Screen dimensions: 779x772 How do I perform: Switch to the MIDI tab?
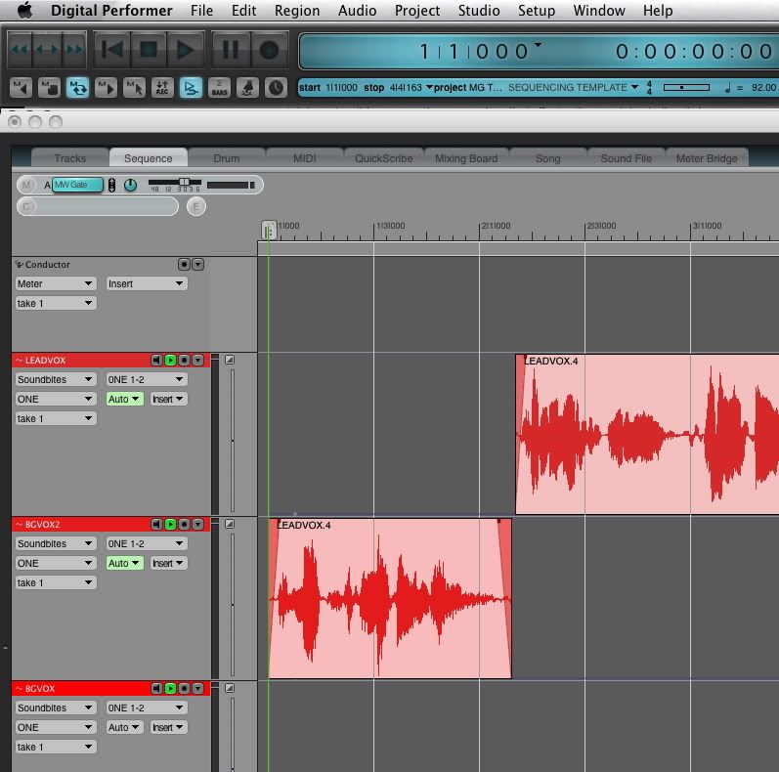click(305, 158)
